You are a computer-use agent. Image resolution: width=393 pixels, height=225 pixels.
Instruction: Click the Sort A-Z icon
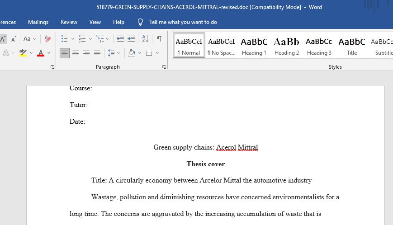[145, 39]
